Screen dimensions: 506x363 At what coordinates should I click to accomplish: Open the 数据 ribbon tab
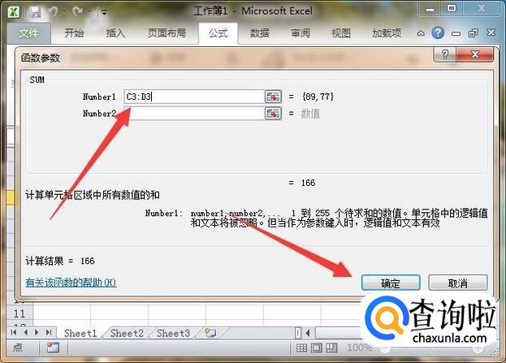point(259,33)
